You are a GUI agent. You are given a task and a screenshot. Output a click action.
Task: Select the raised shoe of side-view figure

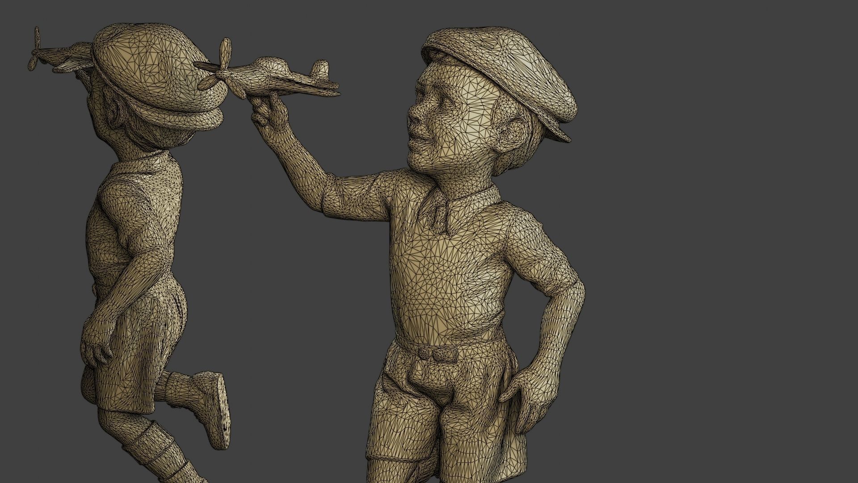coord(210,410)
